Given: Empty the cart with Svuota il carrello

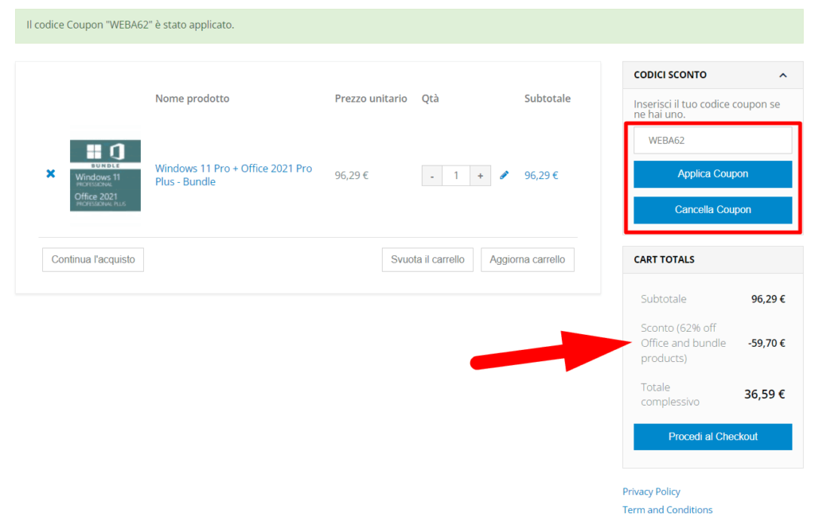Looking at the screenshot, I should (x=427, y=259).
